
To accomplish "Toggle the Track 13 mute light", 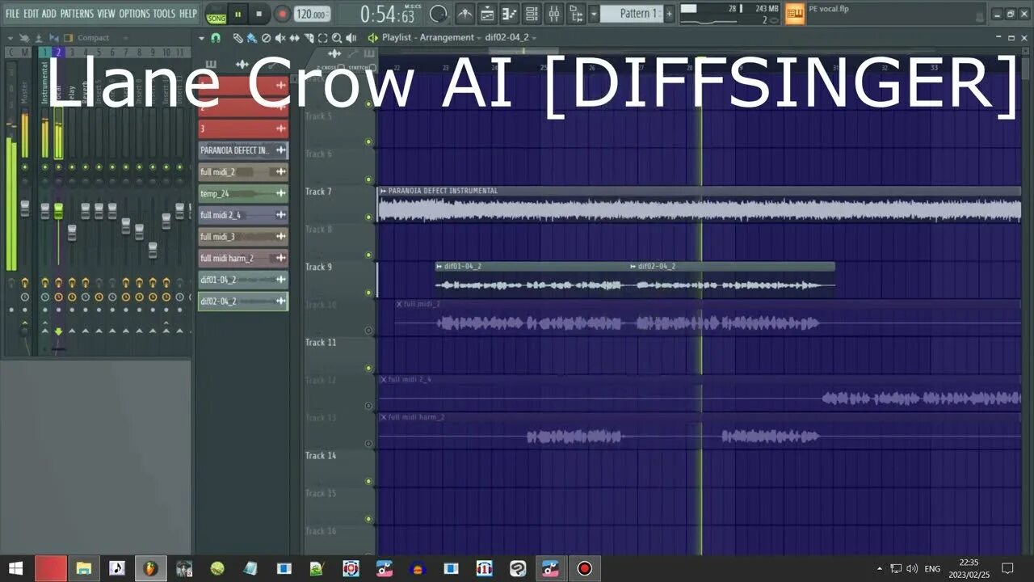I will 369,444.
